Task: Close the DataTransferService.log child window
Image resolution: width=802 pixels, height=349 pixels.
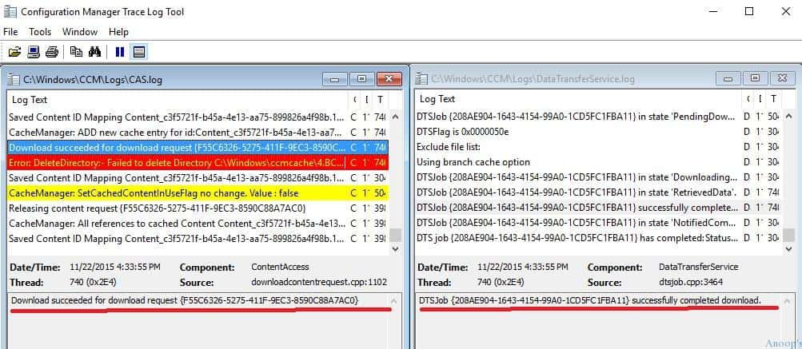Action: 782,78
